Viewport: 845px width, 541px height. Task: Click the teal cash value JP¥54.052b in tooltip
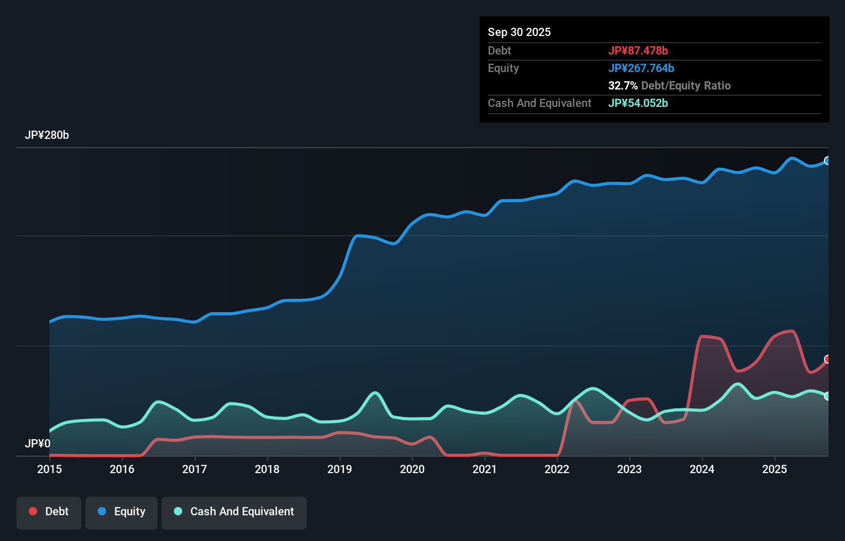638,103
